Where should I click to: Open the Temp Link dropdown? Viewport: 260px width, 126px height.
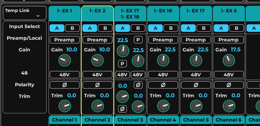click(25, 13)
